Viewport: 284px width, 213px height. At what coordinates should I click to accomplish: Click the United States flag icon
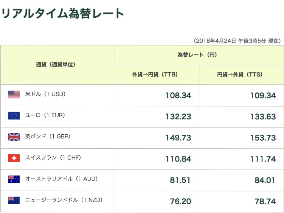click(x=14, y=95)
